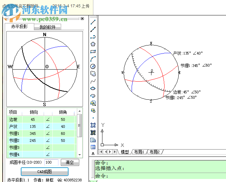Go to previous layout tab arrow
The height and width of the screenshot is (182, 226).
point(106,152)
